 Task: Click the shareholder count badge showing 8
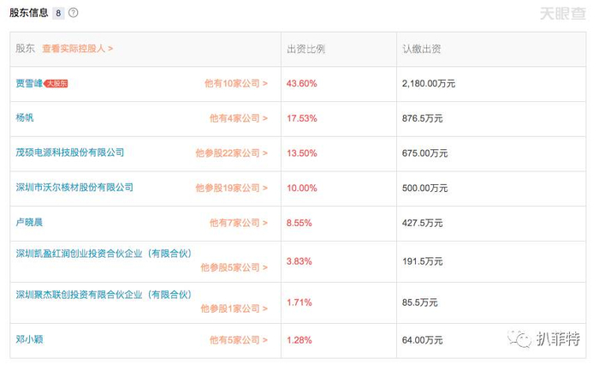click(x=58, y=14)
